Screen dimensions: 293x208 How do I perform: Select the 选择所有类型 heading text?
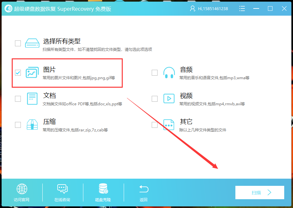62,41
